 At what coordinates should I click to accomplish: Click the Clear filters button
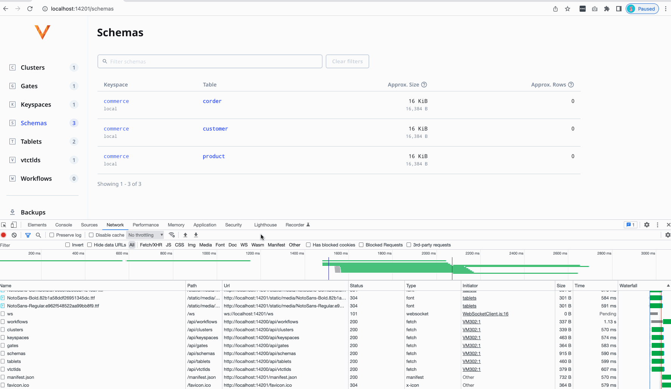(347, 62)
